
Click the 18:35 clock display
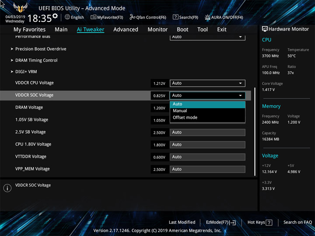(x=39, y=18)
